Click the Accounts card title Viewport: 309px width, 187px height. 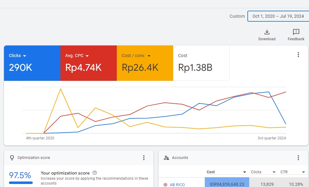tap(180, 158)
